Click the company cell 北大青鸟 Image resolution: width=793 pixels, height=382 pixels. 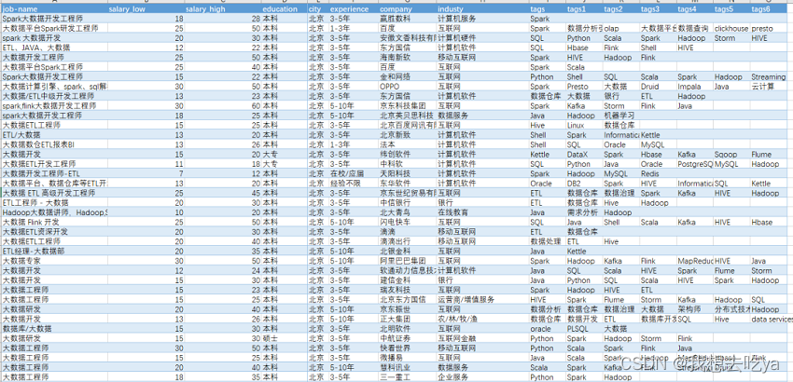(407, 212)
